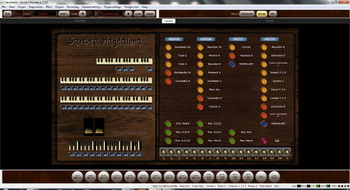The height and width of the screenshot is (190, 350).
Task: Open the Registration menu
Action: [x=35, y=7]
